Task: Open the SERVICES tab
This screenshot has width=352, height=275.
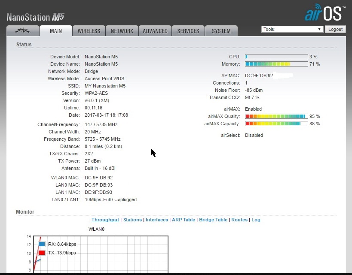Action: 188,31
